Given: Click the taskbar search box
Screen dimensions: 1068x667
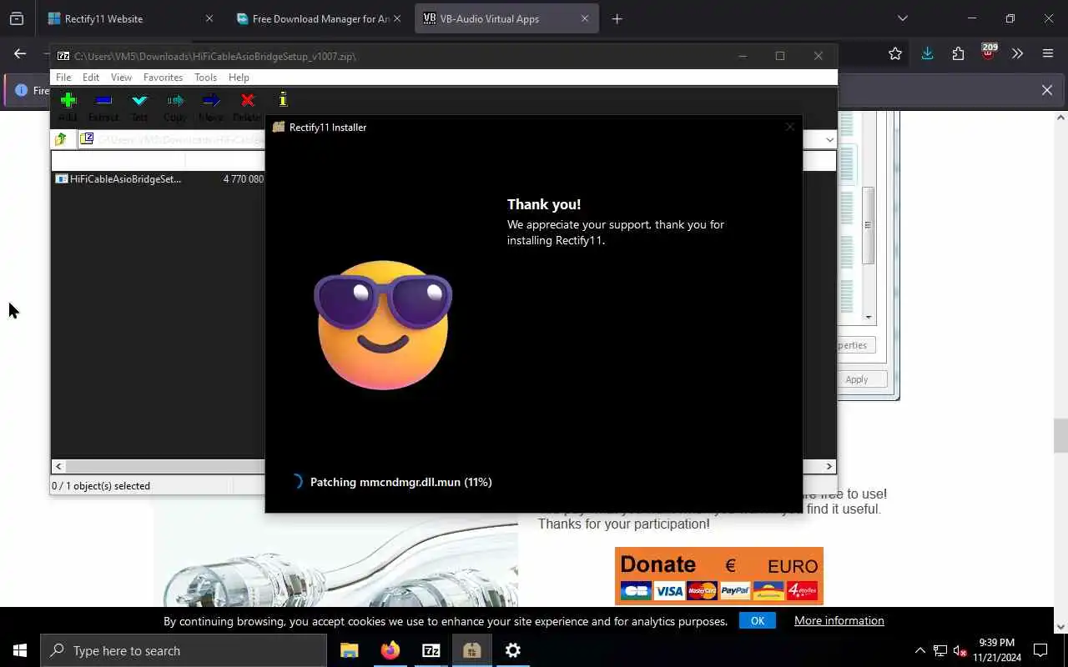Looking at the screenshot, I should (184, 650).
